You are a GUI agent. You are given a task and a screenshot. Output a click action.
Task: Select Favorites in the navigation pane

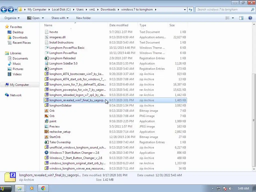pyautogui.click(x=16, y=27)
